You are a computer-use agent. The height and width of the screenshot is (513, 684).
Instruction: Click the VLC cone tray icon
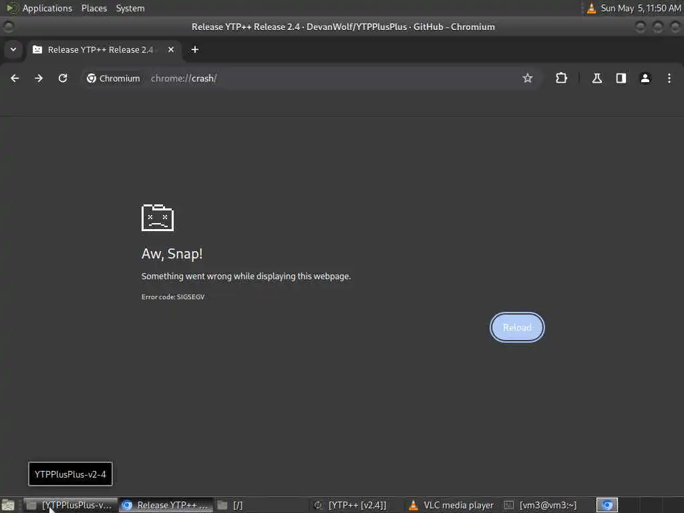tap(591, 8)
